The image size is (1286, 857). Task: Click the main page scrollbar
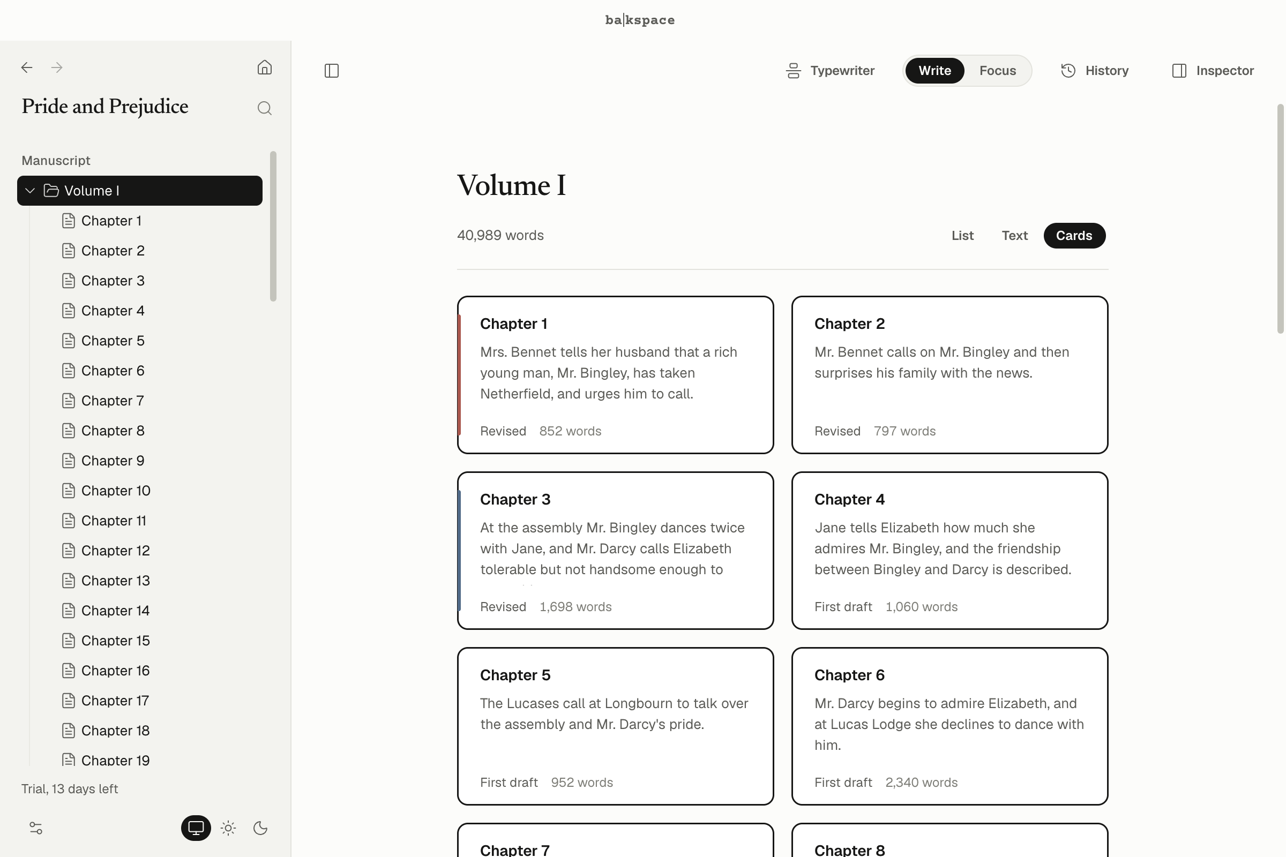point(1280,219)
